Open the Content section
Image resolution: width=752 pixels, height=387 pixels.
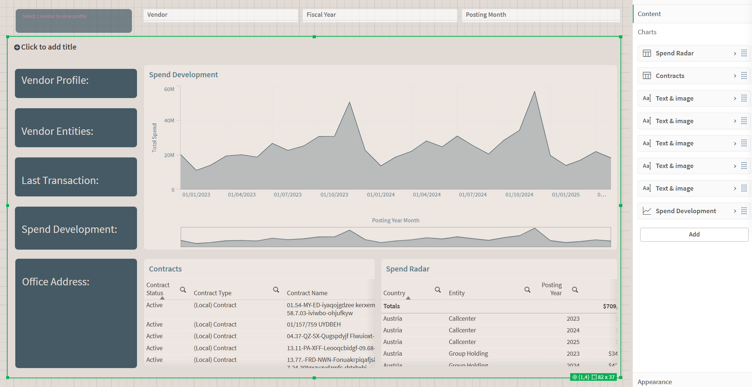tap(692, 14)
